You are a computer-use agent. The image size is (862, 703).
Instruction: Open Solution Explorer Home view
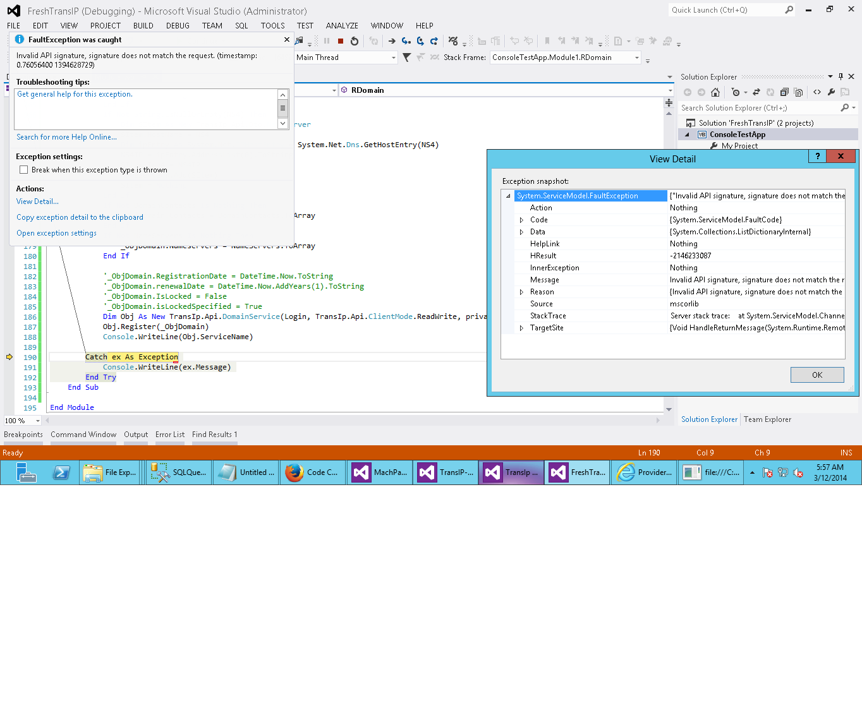[x=715, y=92]
